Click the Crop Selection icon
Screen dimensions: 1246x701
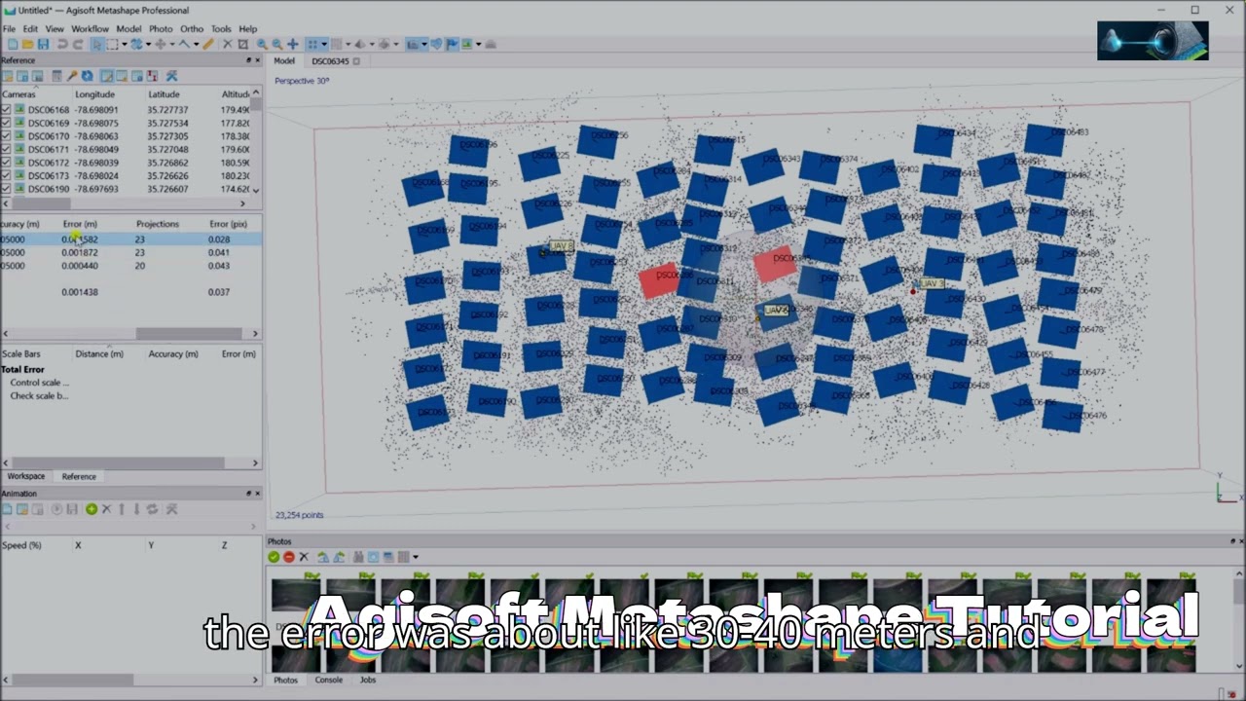pyautogui.click(x=242, y=44)
